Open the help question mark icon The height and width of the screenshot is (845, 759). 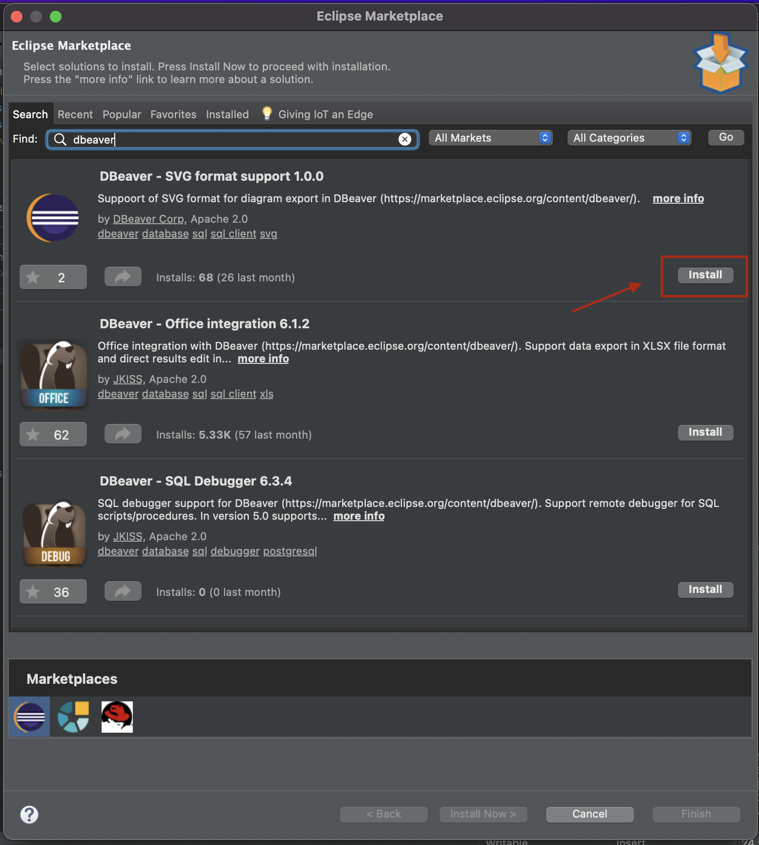[x=29, y=814]
